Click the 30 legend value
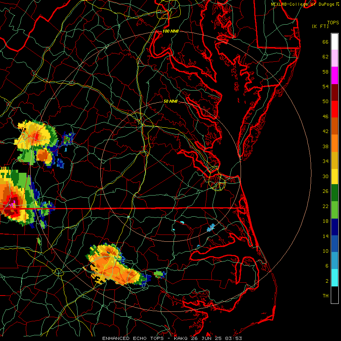 click(325, 176)
